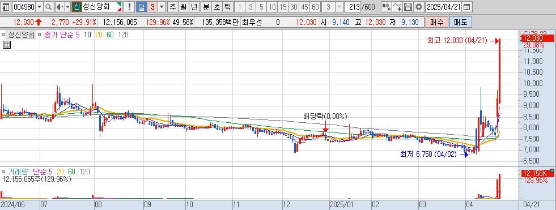The height and width of the screenshot is (210, 556).
Task: Click the magenta 5 moving average legend
Action: tap(78, 35)
